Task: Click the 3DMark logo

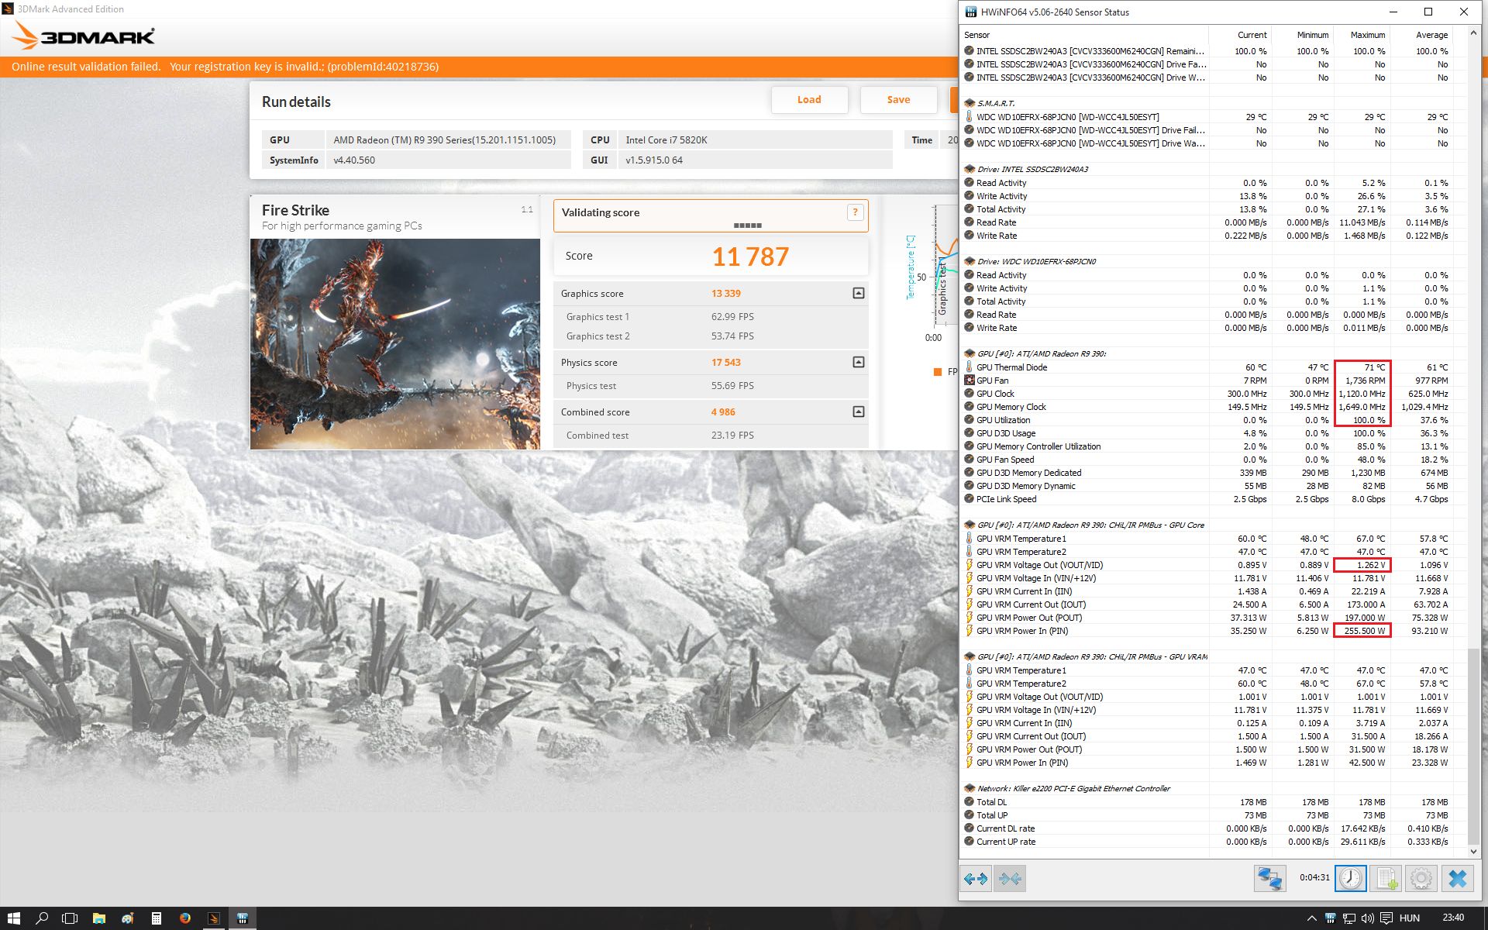Action: 84,36
